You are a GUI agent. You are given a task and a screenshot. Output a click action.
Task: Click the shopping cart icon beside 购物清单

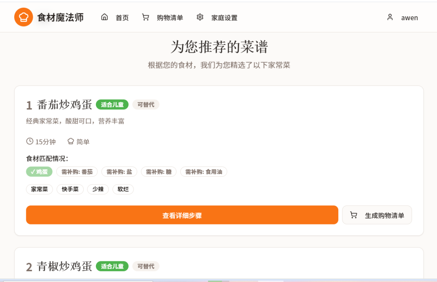[x=145, y=17]
